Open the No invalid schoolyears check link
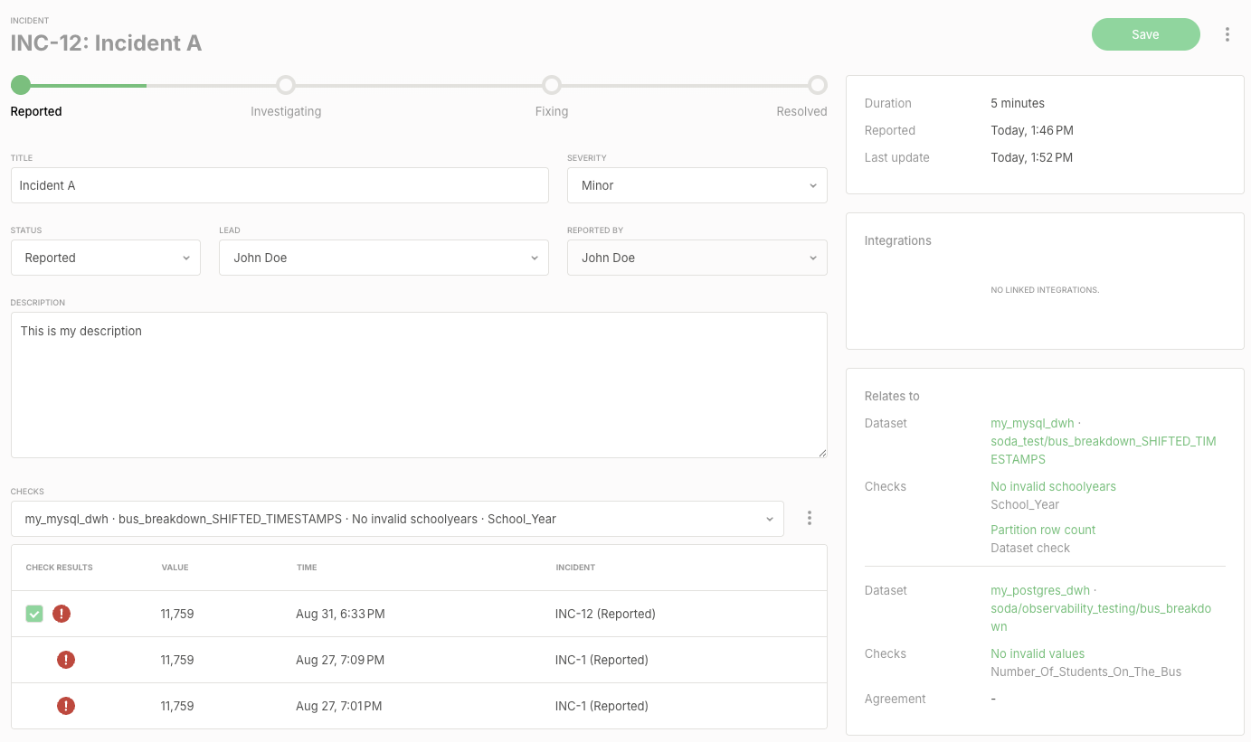This screenshot has height=742, width=1251. [x=1053, y=486]
